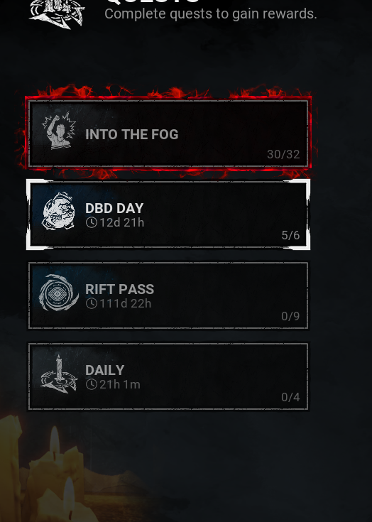Open the Daily quest category
Viewport: 372px width, 522px height.
tap(168, 376)
